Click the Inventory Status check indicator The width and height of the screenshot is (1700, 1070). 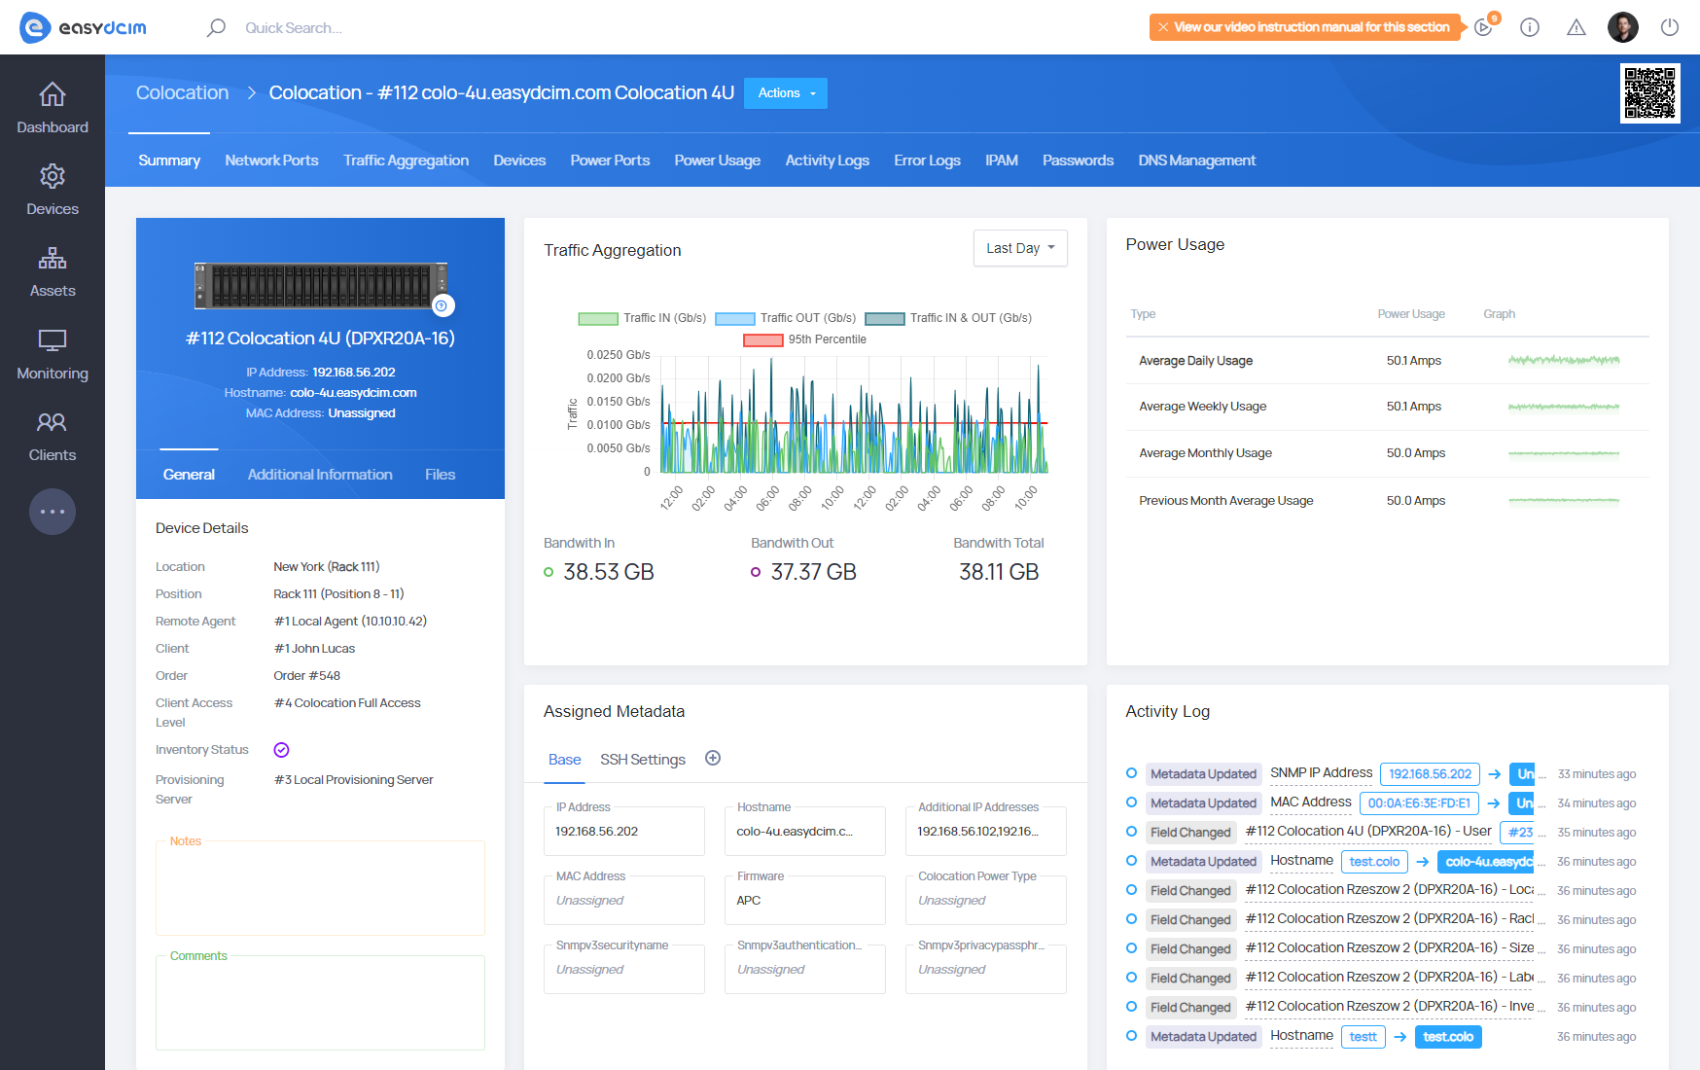282,750
